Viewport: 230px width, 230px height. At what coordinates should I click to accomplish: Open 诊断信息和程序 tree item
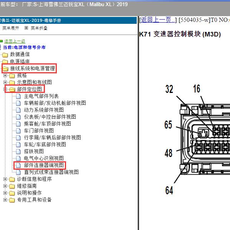point(34,179)
